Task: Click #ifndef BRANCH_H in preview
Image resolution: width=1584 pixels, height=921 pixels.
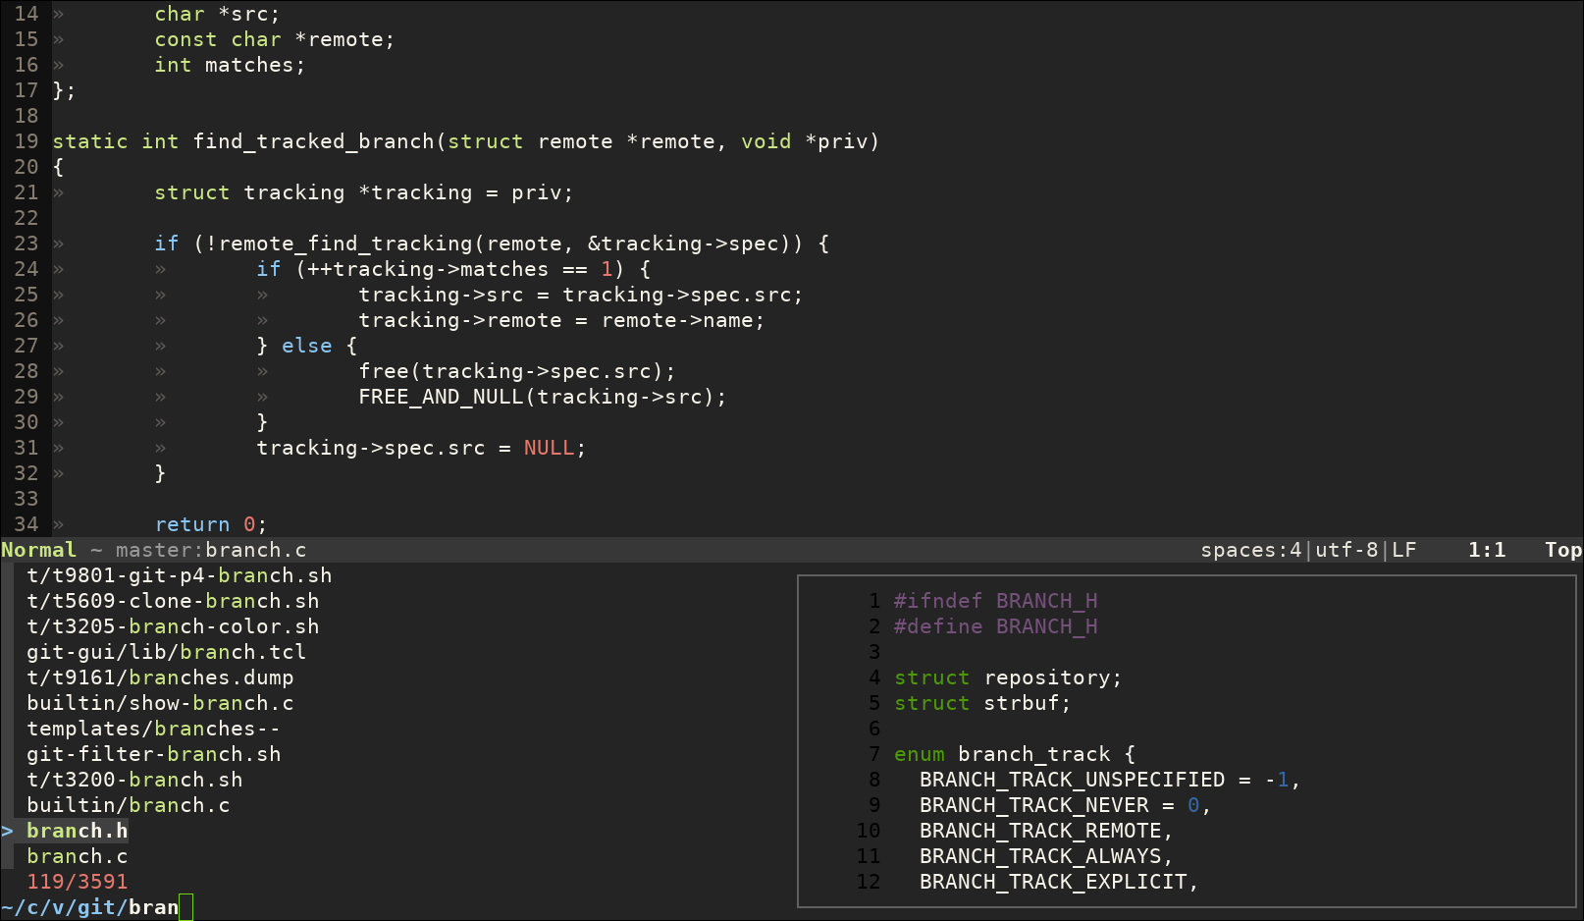Action: (996, 601)
